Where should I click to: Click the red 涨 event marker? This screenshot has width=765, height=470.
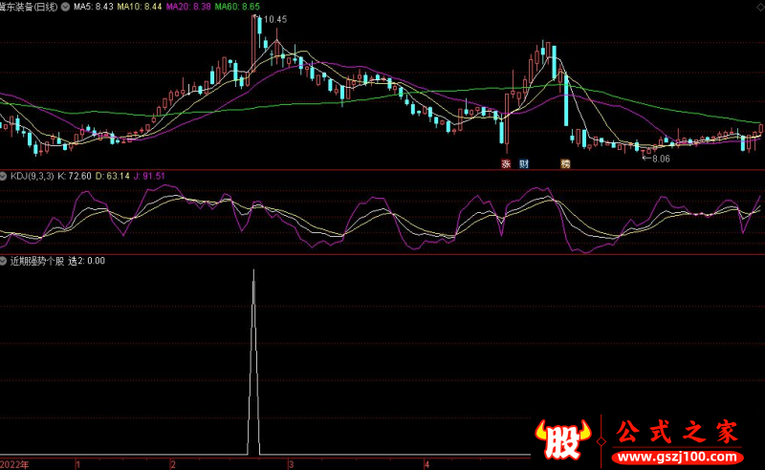point(506,163)
